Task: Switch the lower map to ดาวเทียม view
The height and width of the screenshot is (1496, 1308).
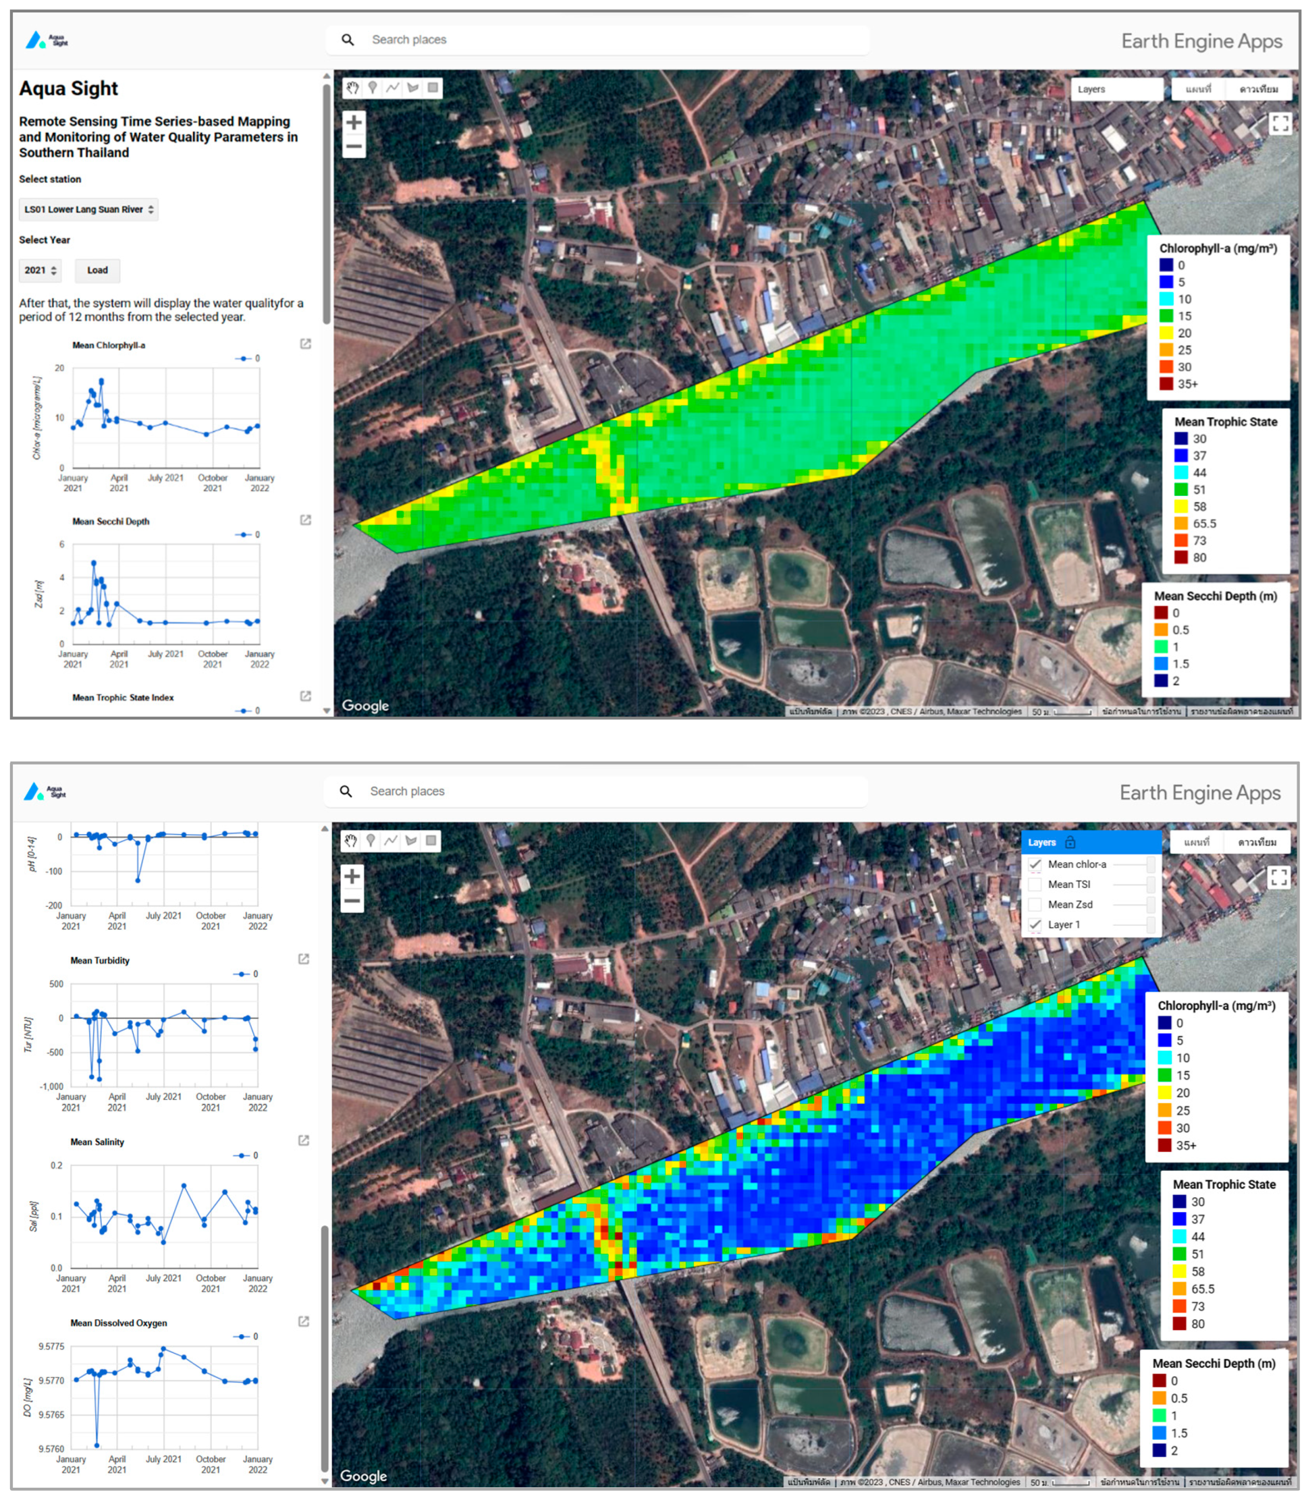Action: point(1257,842)
